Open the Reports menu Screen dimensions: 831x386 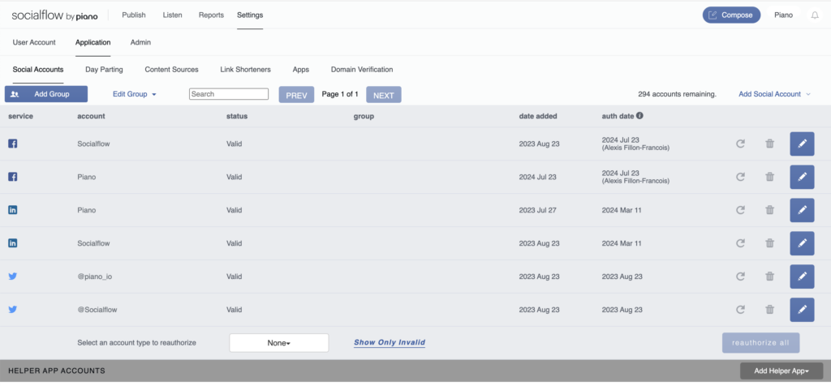coord(211,15)
